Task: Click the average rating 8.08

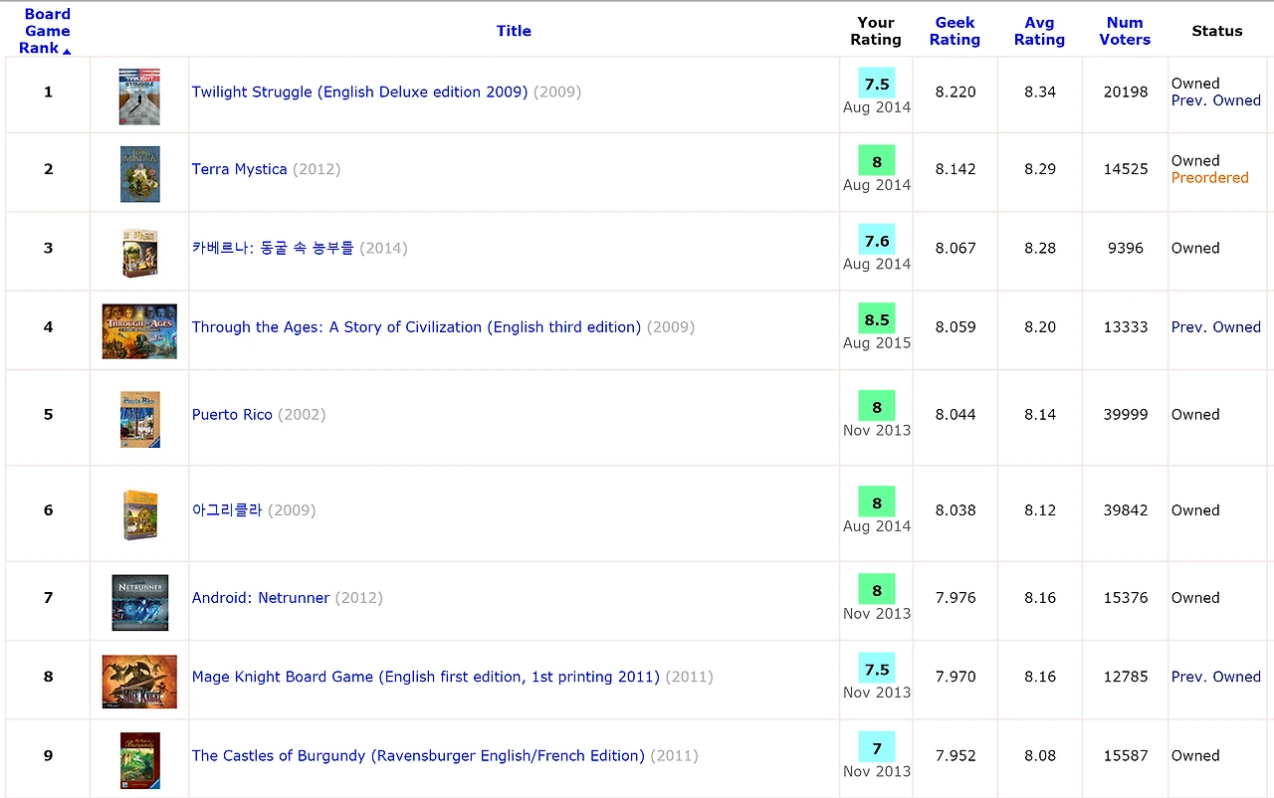Action: (x=1040, y=755)
